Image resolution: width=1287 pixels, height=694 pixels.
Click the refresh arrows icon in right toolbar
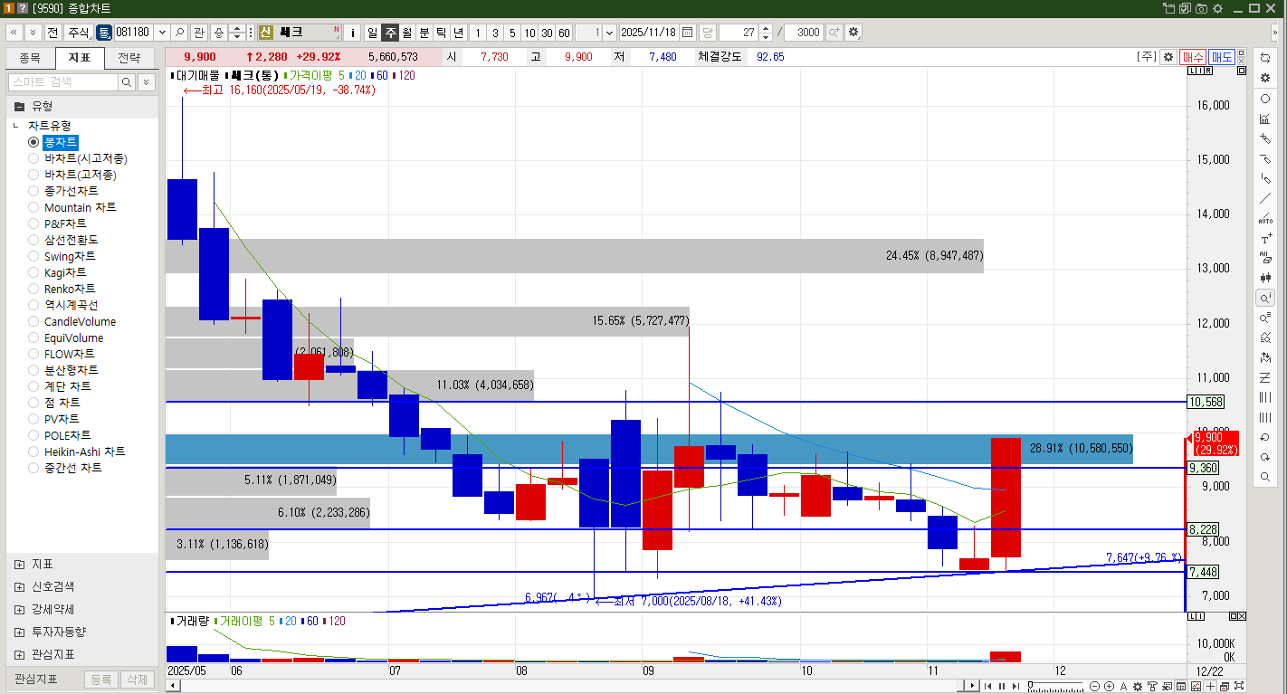point(1265,58)
